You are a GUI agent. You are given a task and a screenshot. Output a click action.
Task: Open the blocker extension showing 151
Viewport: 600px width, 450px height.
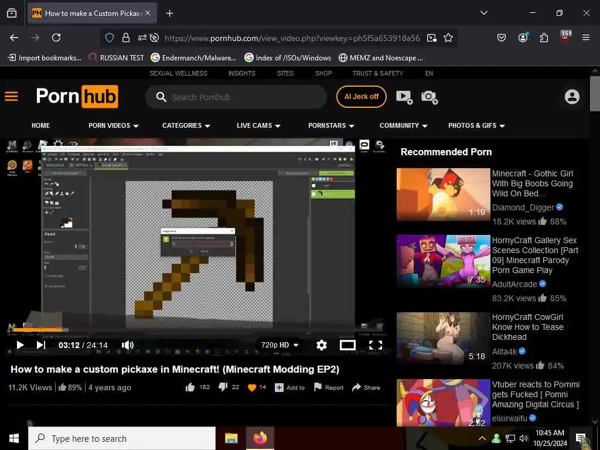click(x=565, y=37)
